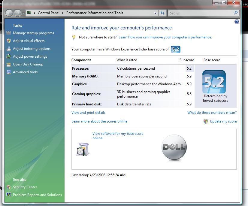Open Security Center under See also
This screenshot has width=248, height=206.
25,187
